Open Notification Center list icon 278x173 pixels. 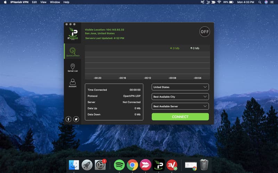[x=272, y=2]
